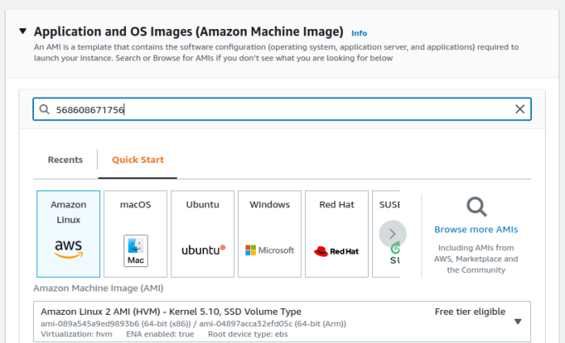
Task: Choose the macOS Mac icon tile
Action: coord(136,234)
